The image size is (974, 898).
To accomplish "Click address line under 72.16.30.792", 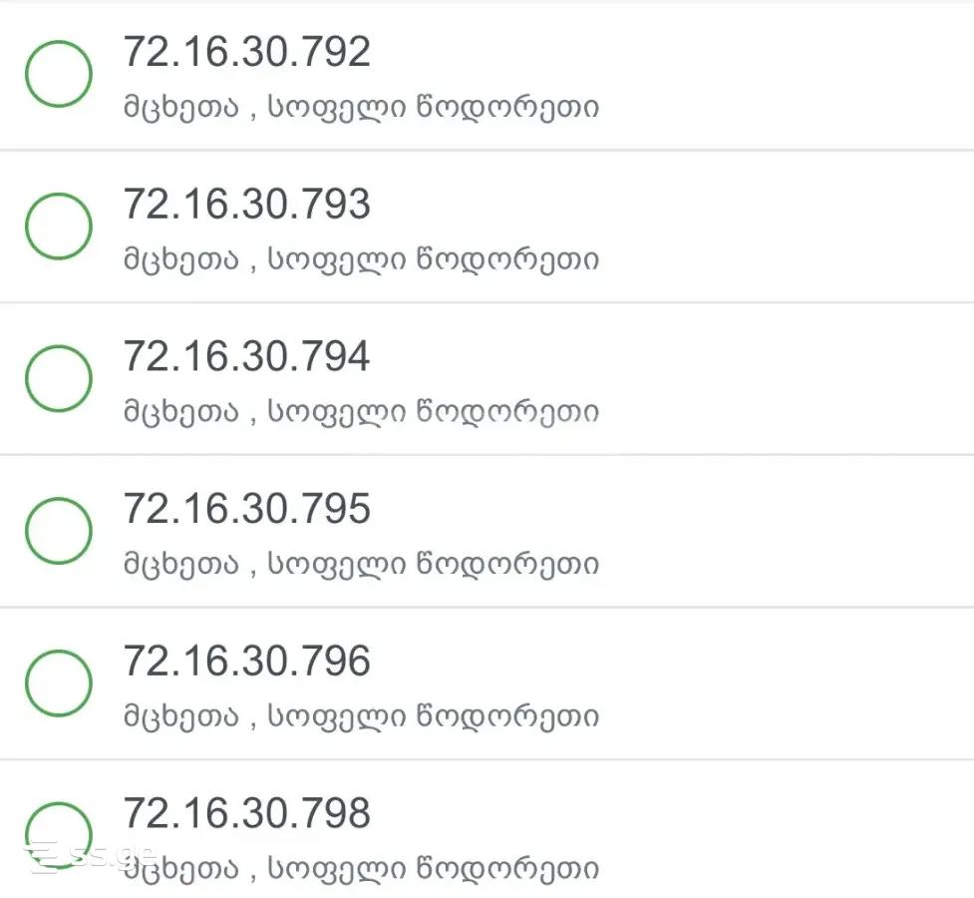I will coord(362,108).
